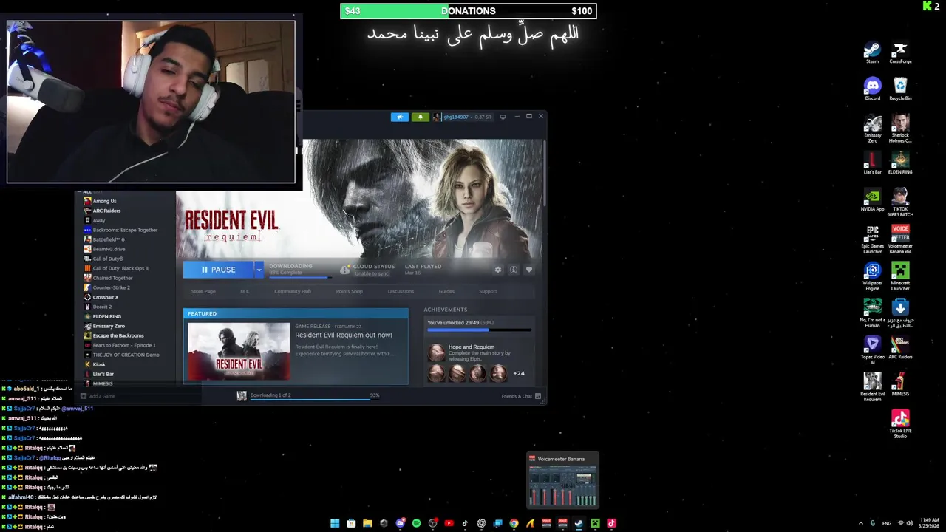946x532 pixels.
Task: Open the Community Hub tab
Action: tap(293, 291)
